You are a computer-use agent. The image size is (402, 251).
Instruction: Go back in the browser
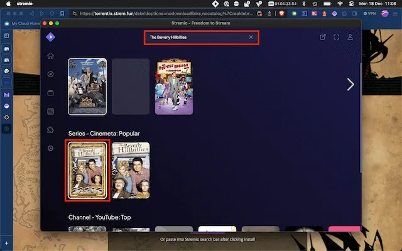click(x=32, y=14)
